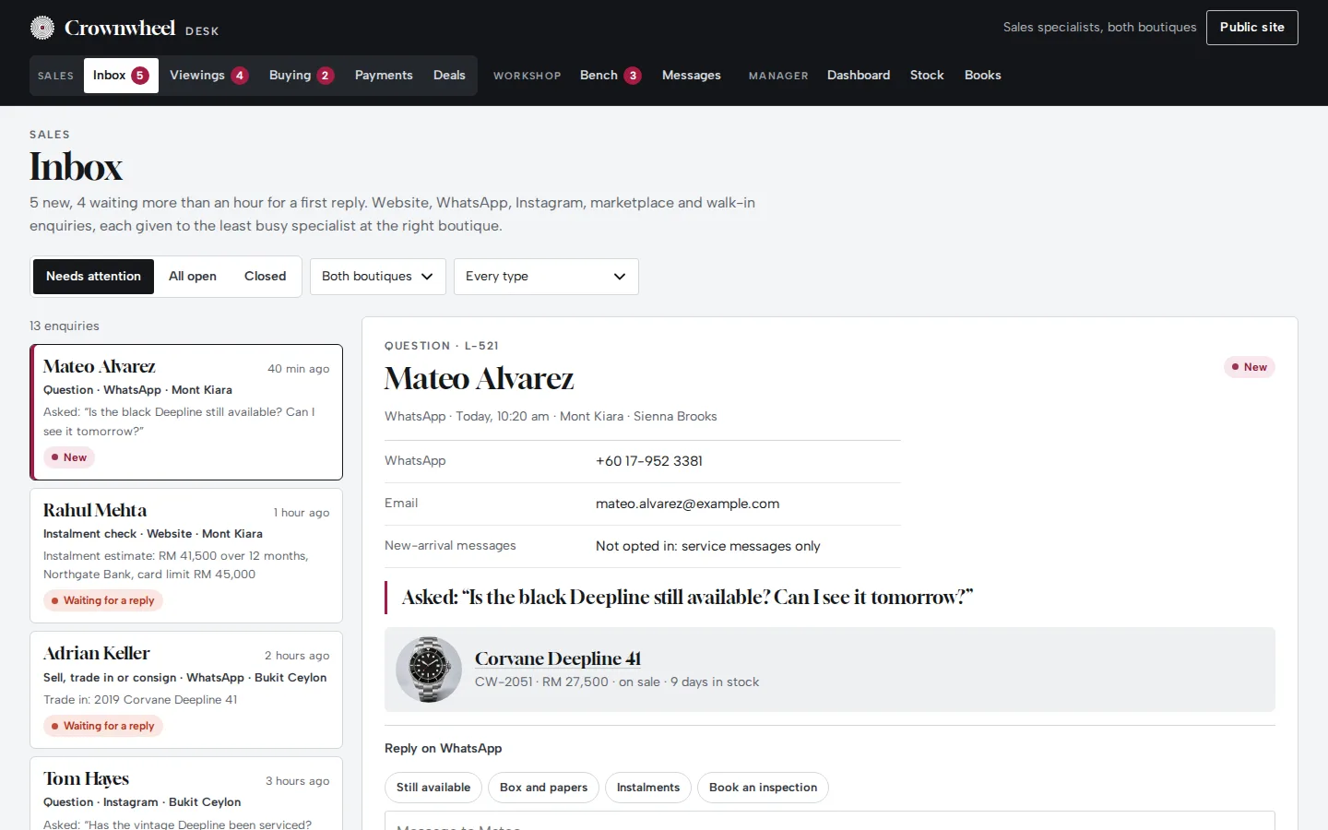Click the email mateo.alvarez@example.com
The width and height of the screenshot is (1328, 830).
click(687, 504)
